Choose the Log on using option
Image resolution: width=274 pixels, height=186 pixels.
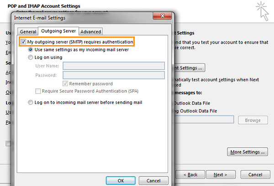tap(31, 57)
